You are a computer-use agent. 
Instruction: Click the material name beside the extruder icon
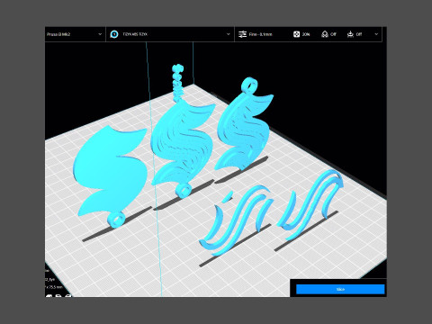(135, 34)
